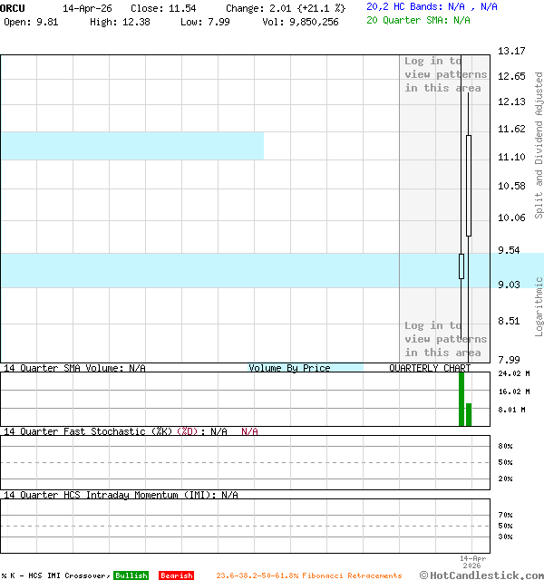
Task: Click lower 'Log in to view patterns' notice
Action: tap(445, 338)
